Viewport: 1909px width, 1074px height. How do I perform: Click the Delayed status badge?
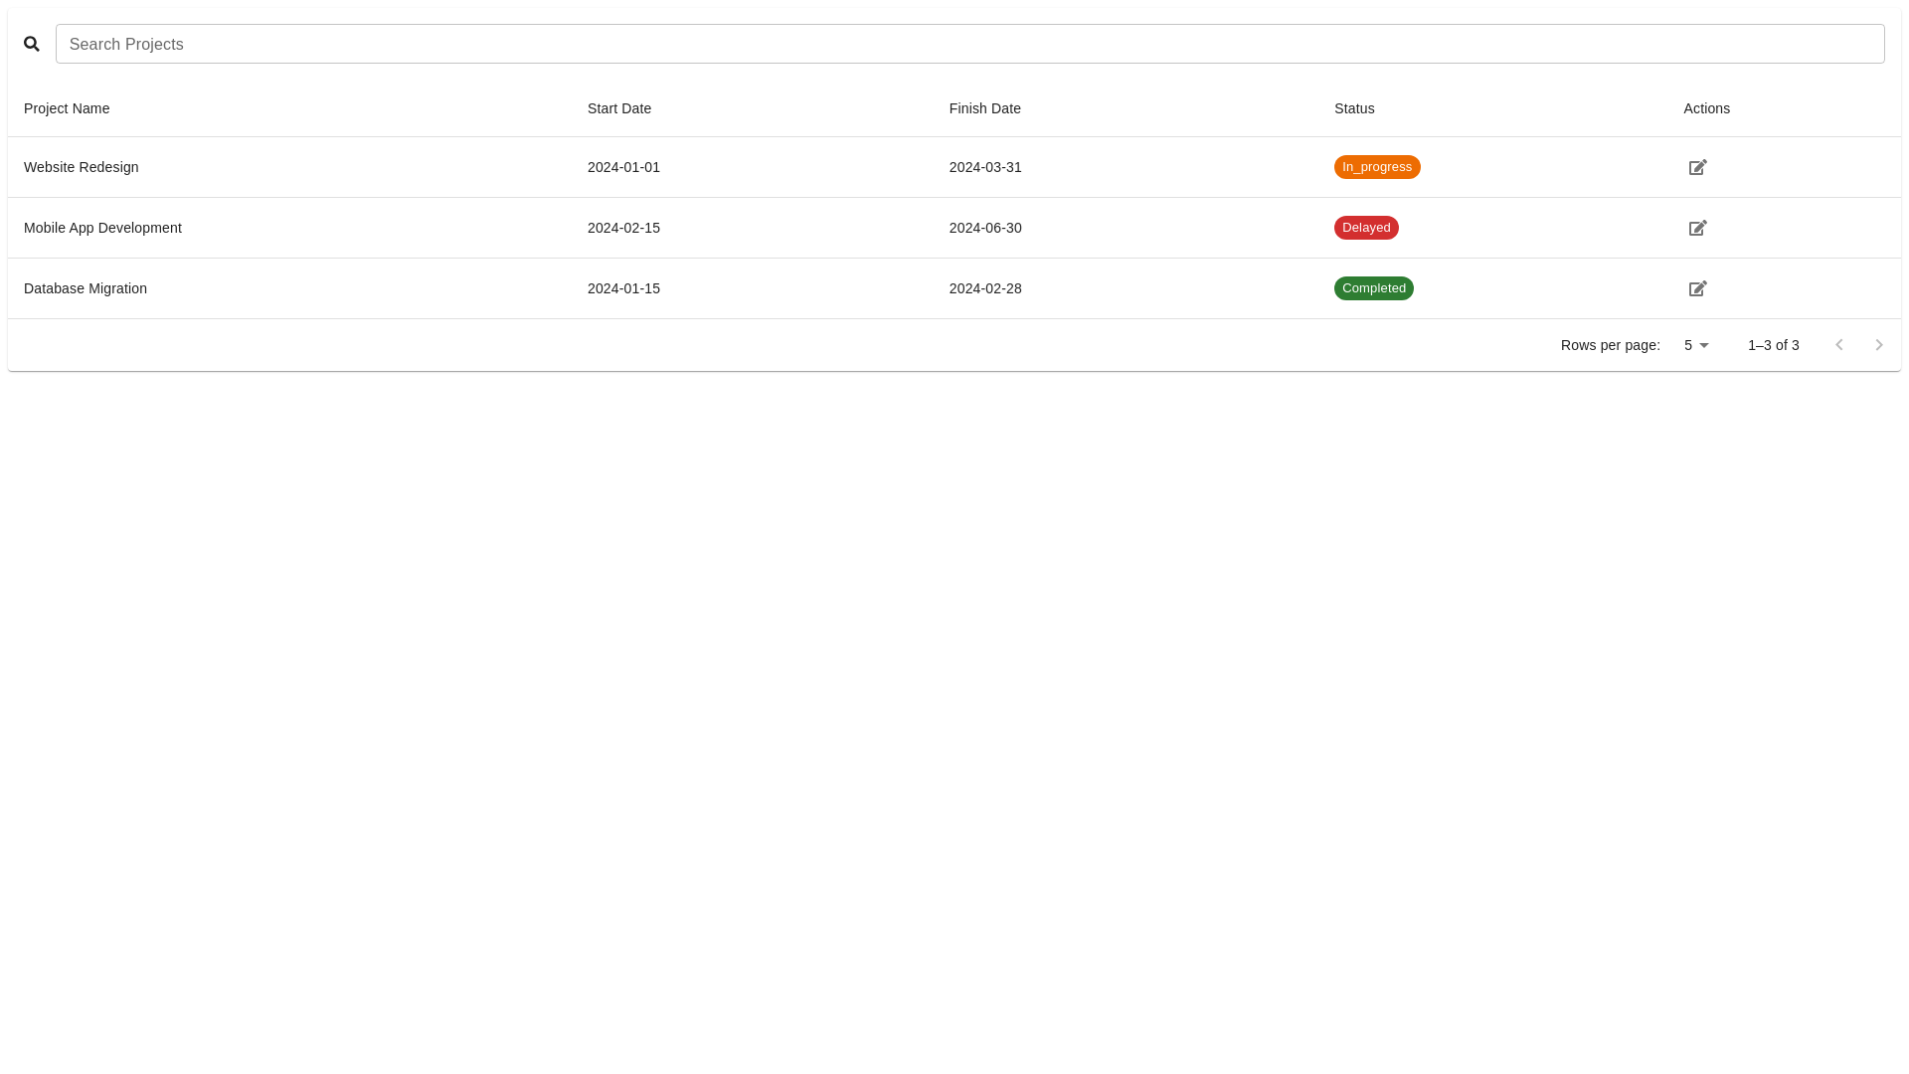(x=1366, y=228)
